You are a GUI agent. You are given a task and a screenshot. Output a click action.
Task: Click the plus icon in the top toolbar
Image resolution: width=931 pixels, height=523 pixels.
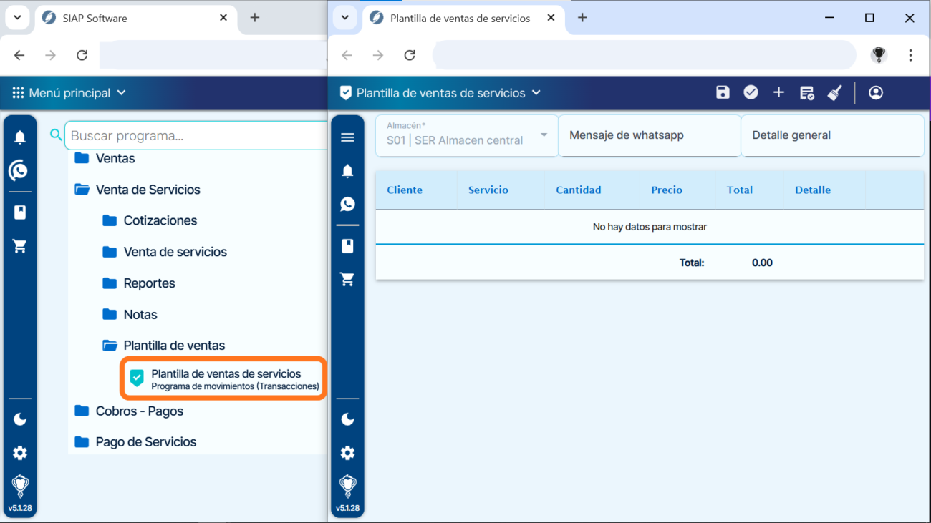778,92
